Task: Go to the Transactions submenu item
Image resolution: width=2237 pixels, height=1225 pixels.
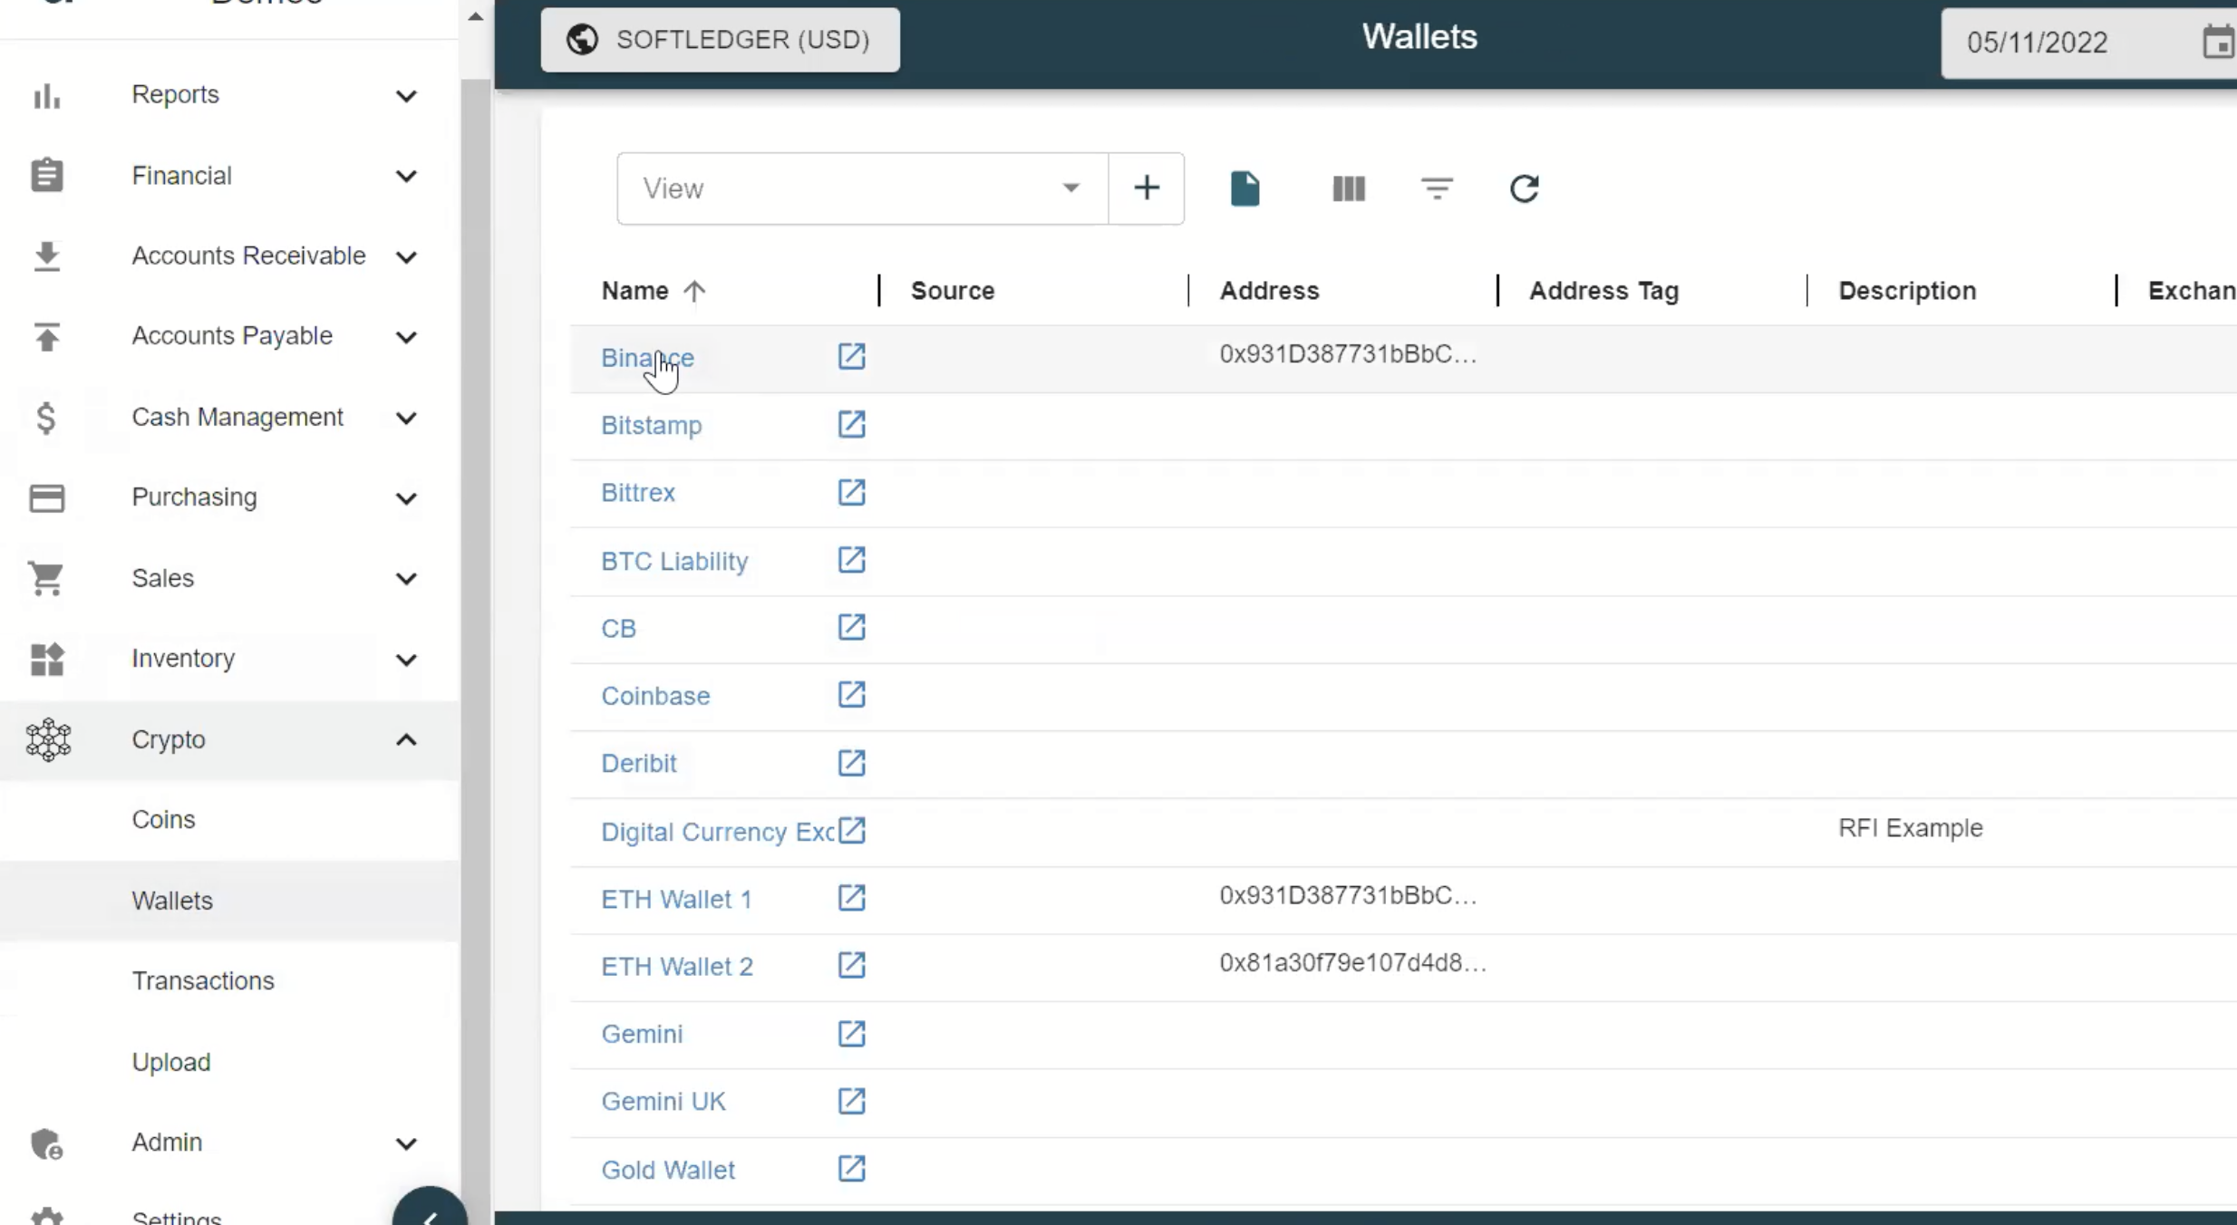Action: tap(203, 980)
